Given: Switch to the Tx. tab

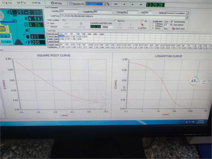Looking at the screenshot, I should pyautogui.click(x=22, y=3).
